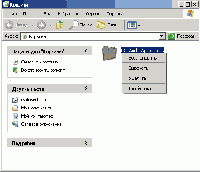Select the PCI Audio Applications folder icon
The width and height of the screenshot is (200, 172).
pyautogui.click(x=109, y=53)
